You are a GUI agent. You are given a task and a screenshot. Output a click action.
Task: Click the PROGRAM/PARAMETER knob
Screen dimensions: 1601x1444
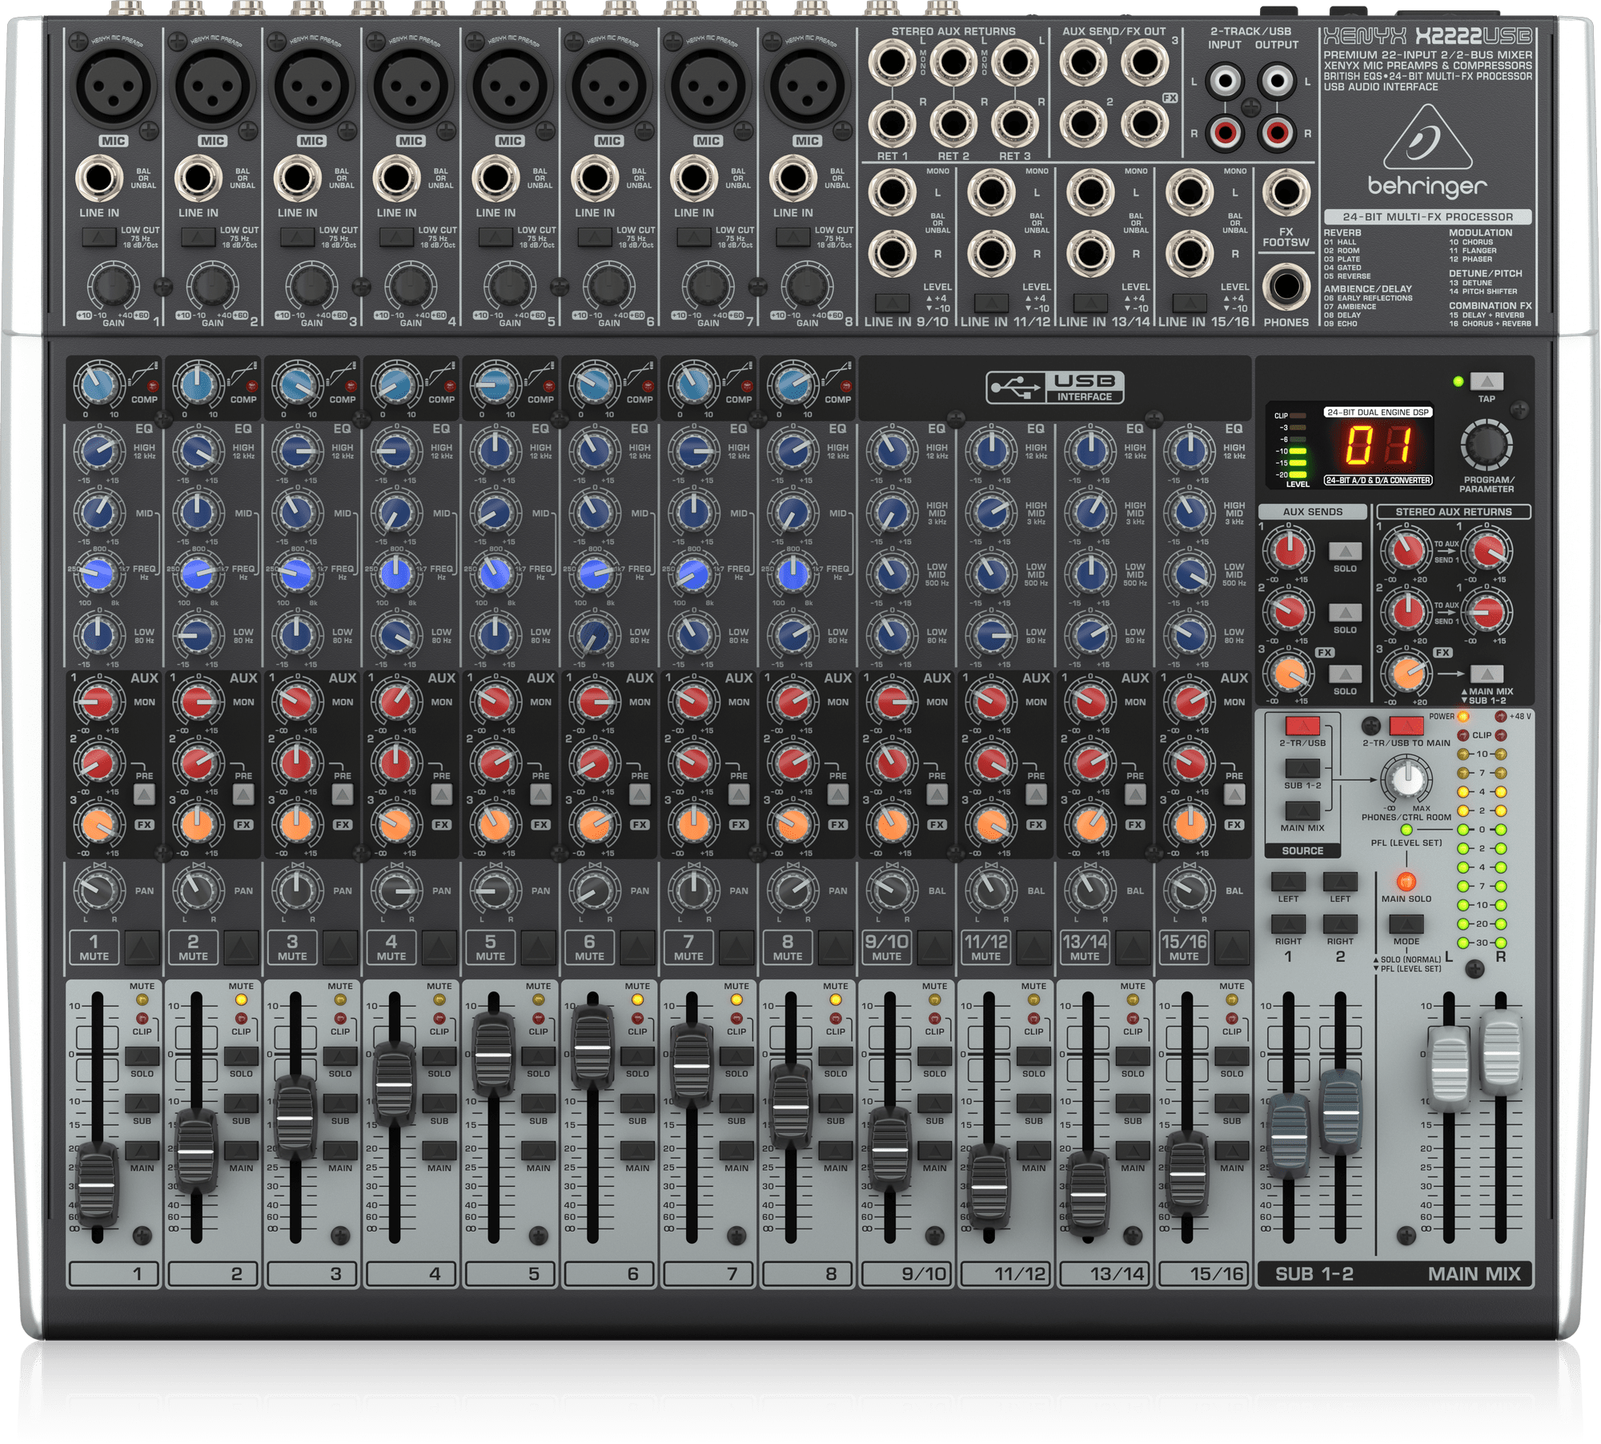(x=1486, y=445)
